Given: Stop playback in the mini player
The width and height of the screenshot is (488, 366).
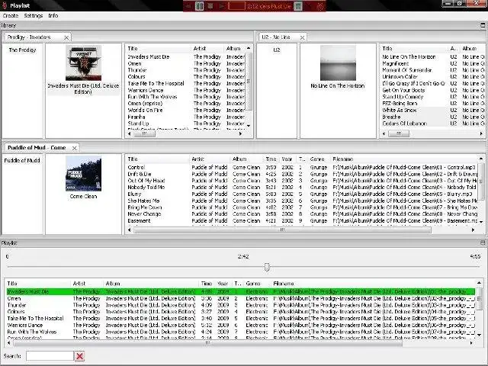Looking at the screenshot, I should 210,6.
